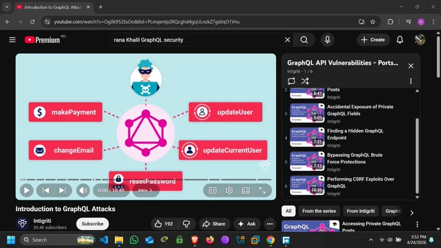The width and height of the screenshot is (441, 248).
Task: Go back in browser
Action: [x=8, y=21]
